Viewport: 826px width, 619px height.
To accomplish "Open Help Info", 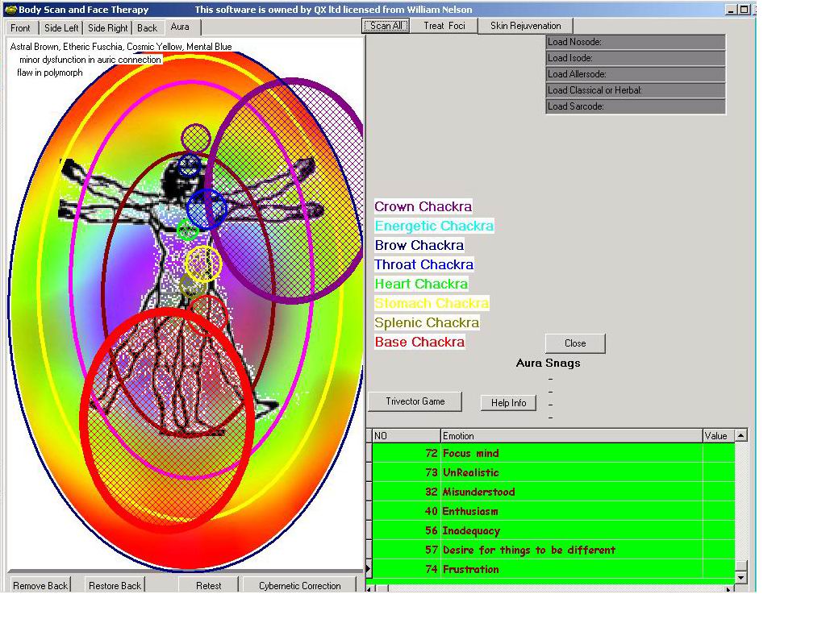I will [508, 403].
